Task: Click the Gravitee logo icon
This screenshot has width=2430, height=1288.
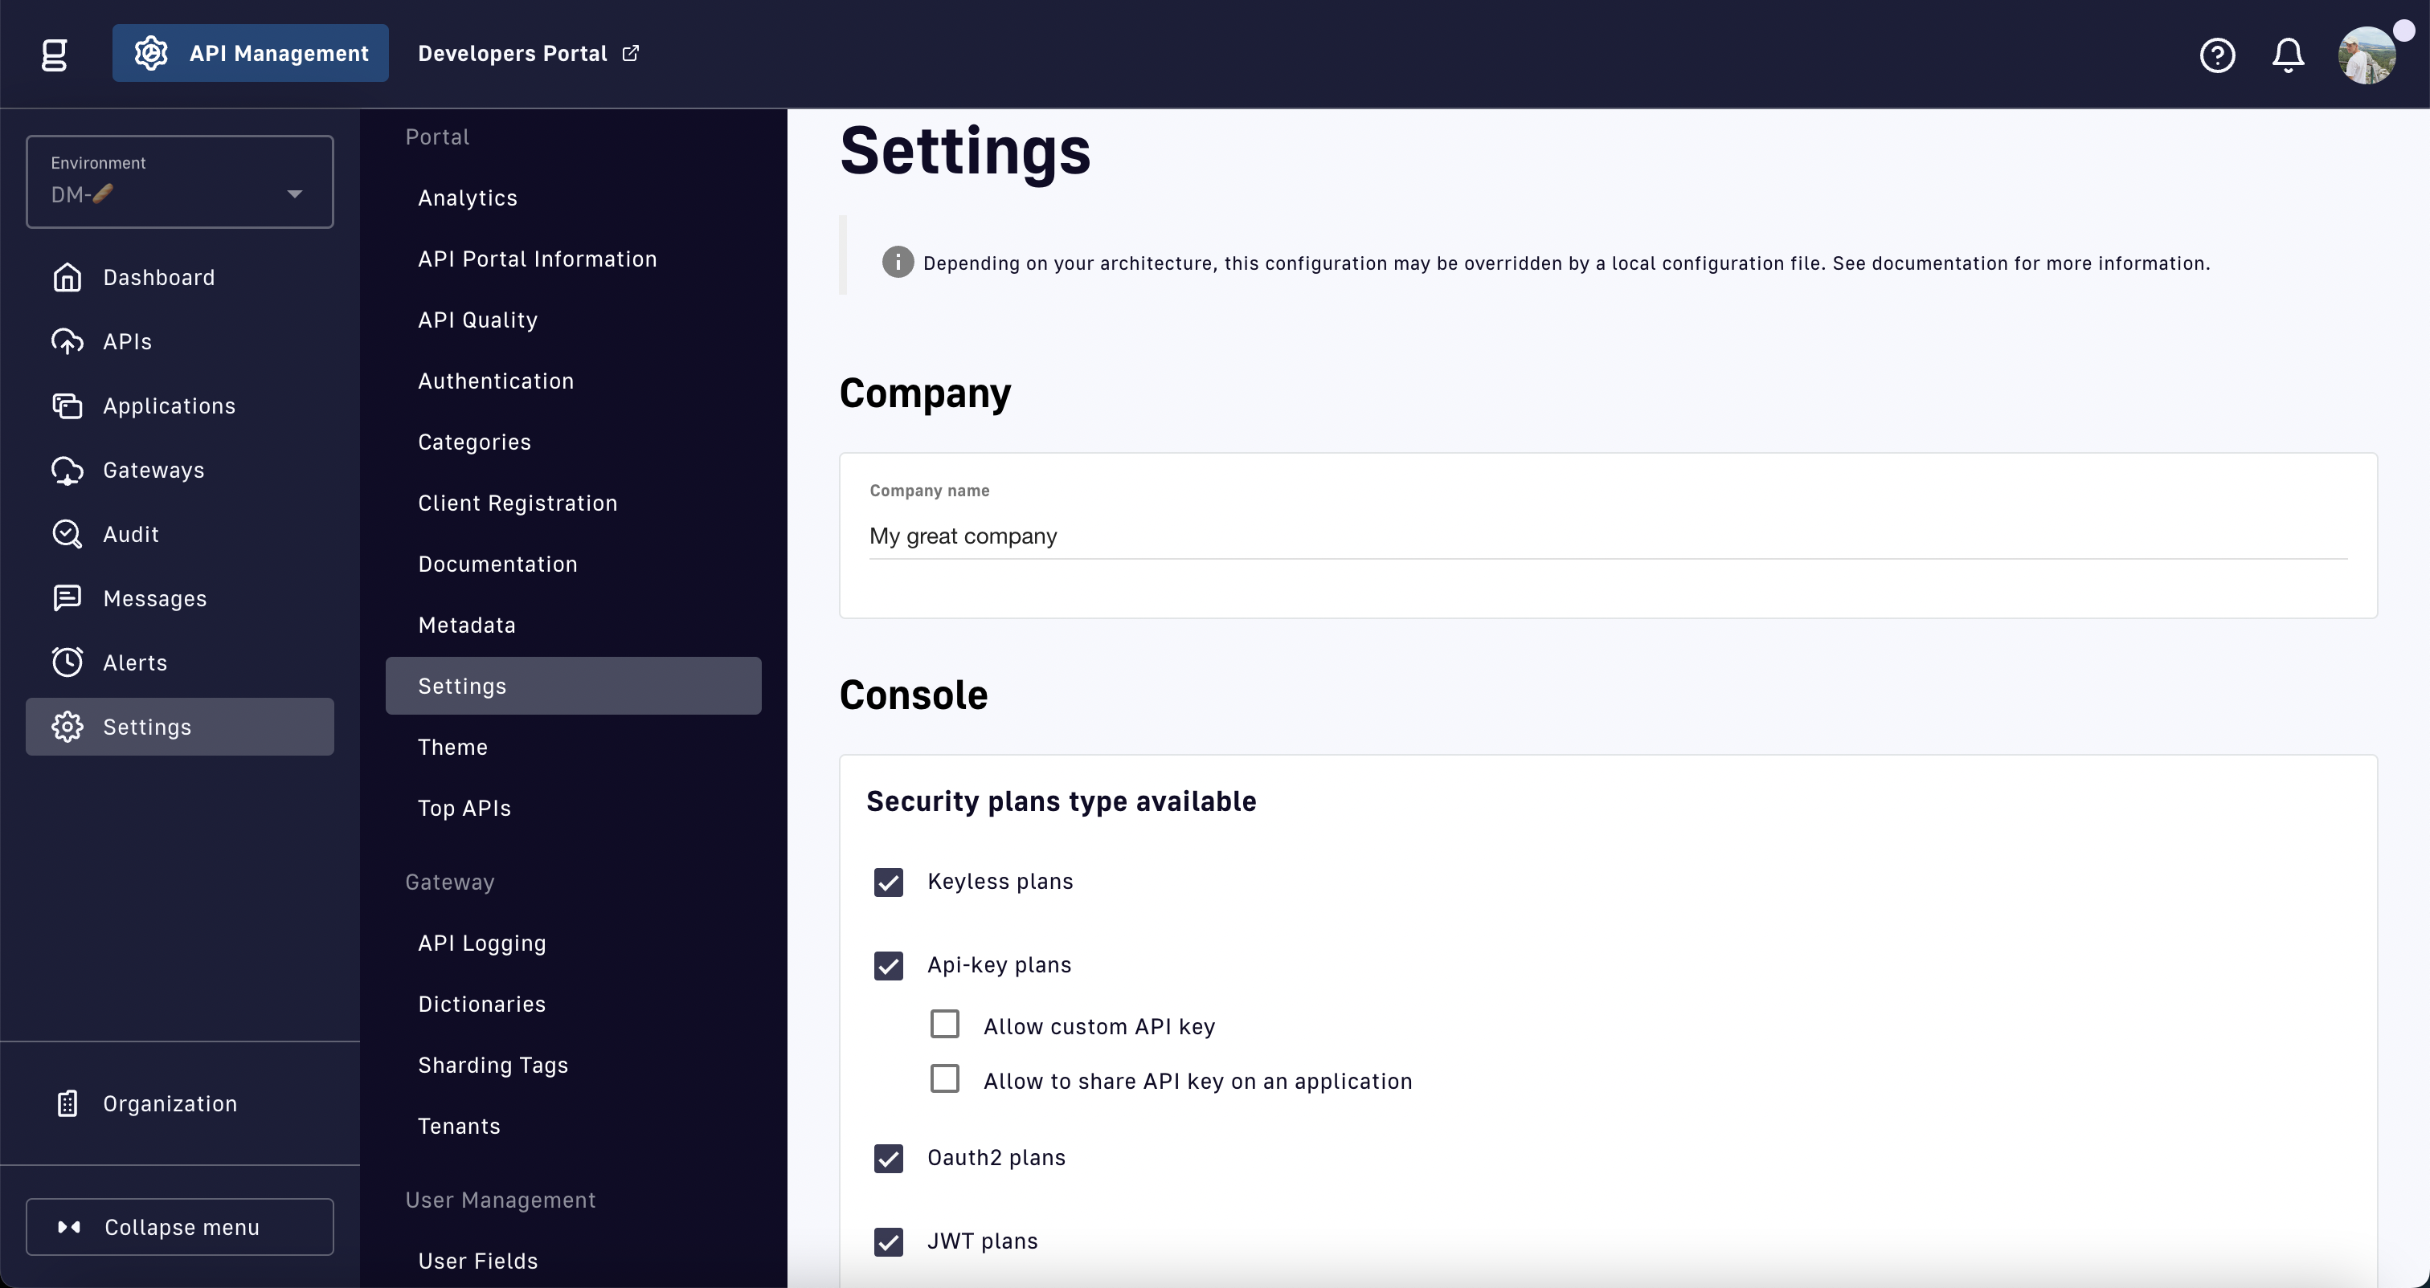Action: [x=55, y=54]
